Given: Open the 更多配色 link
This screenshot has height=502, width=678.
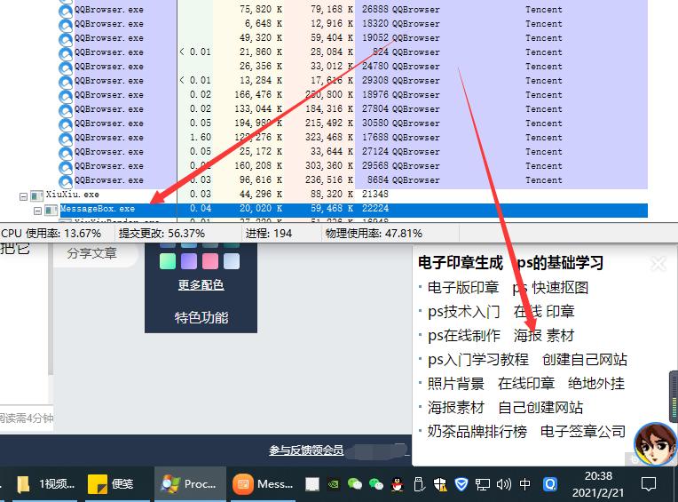Looking at the screenshot, I should pos(201,284).
